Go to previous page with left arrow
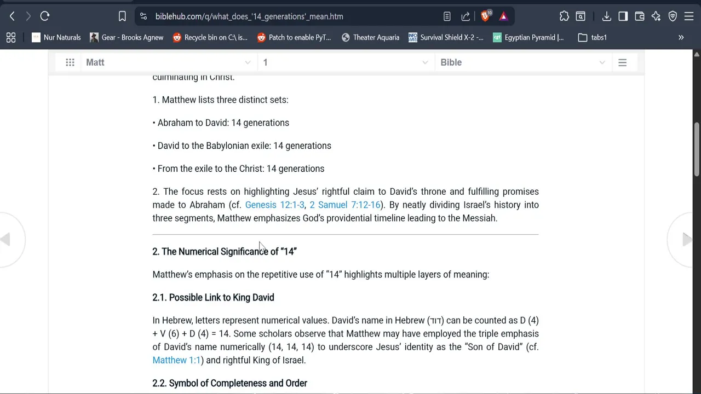This screenshot has height=394, width=701. click(5, 239)
